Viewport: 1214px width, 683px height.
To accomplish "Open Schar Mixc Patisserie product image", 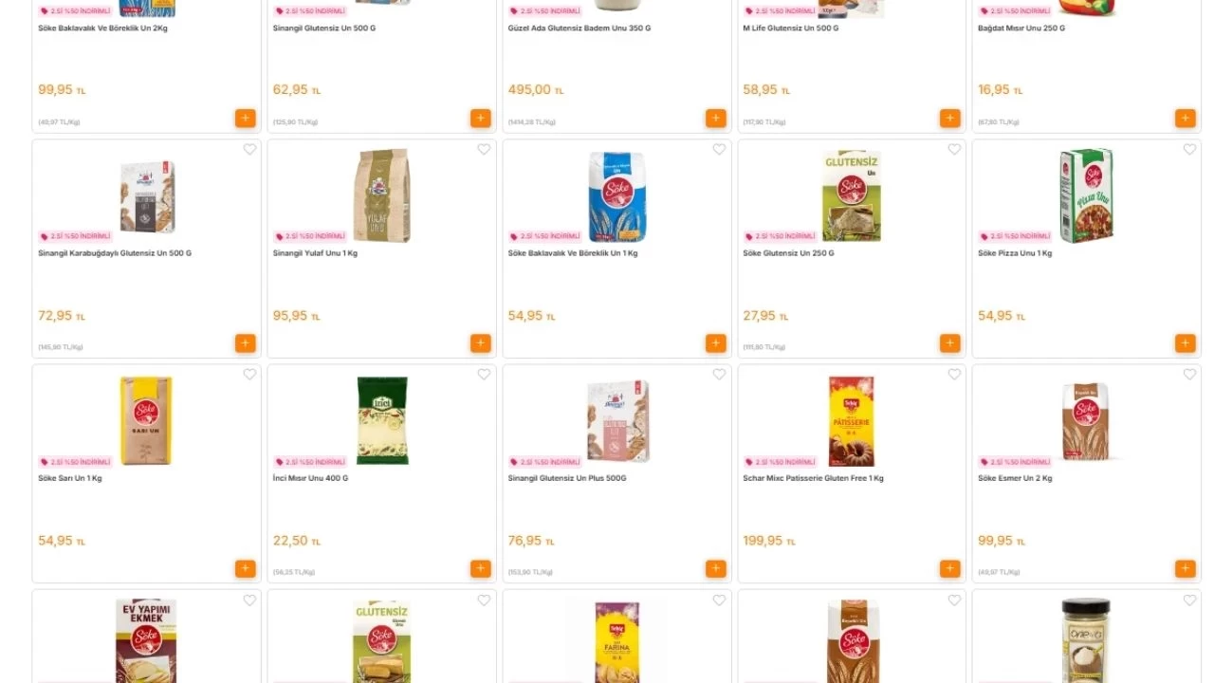I will click(852, 421).
